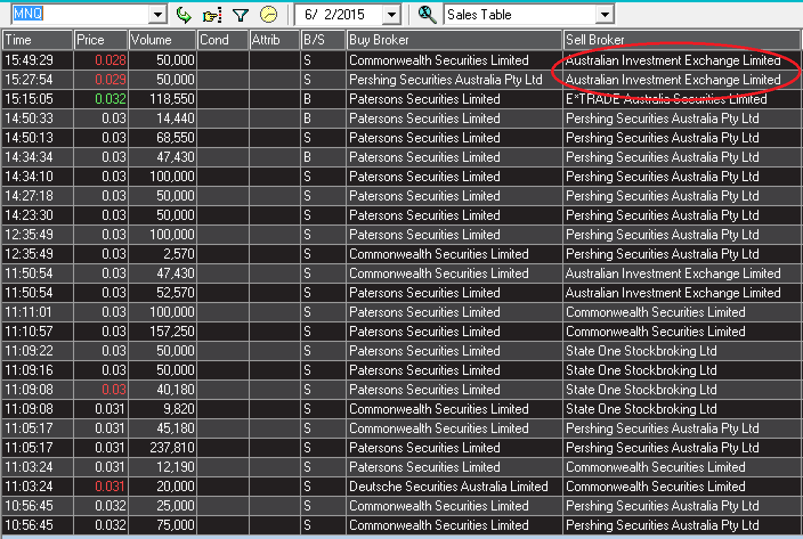The width and height of the screenshot is (803, 539).
Task: Click the green refresh arrow icon
Action: pyautogui.click(x=184, y=15)
